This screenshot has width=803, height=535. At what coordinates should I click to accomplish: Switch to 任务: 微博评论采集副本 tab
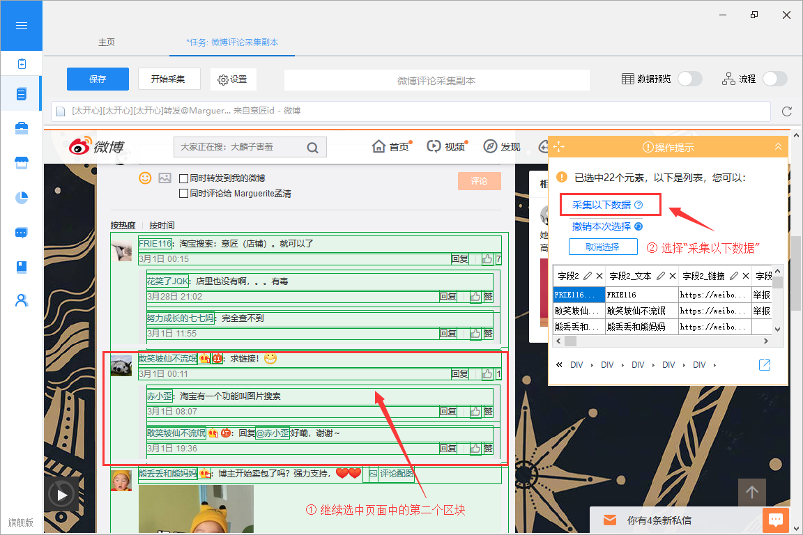232,42
